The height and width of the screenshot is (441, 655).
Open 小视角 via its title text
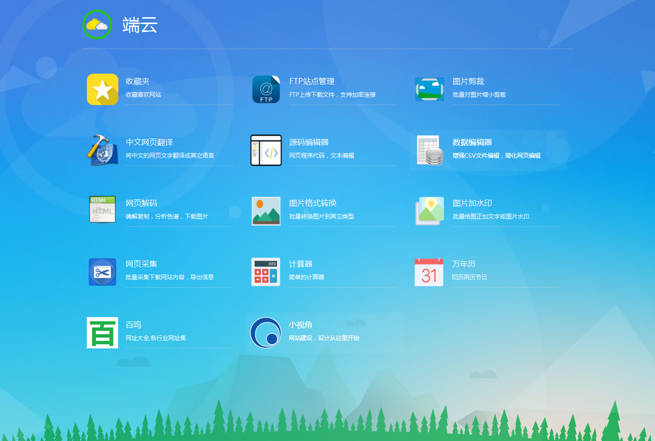[x=301, y=325]
